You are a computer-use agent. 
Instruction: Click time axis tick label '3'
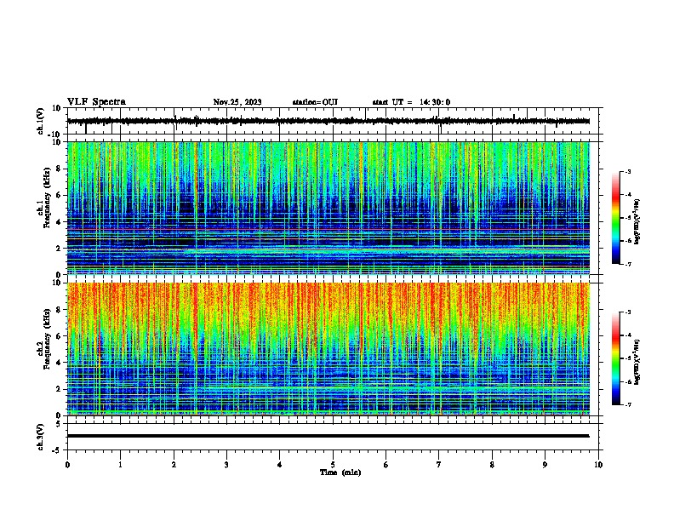[x=226, y=465]
